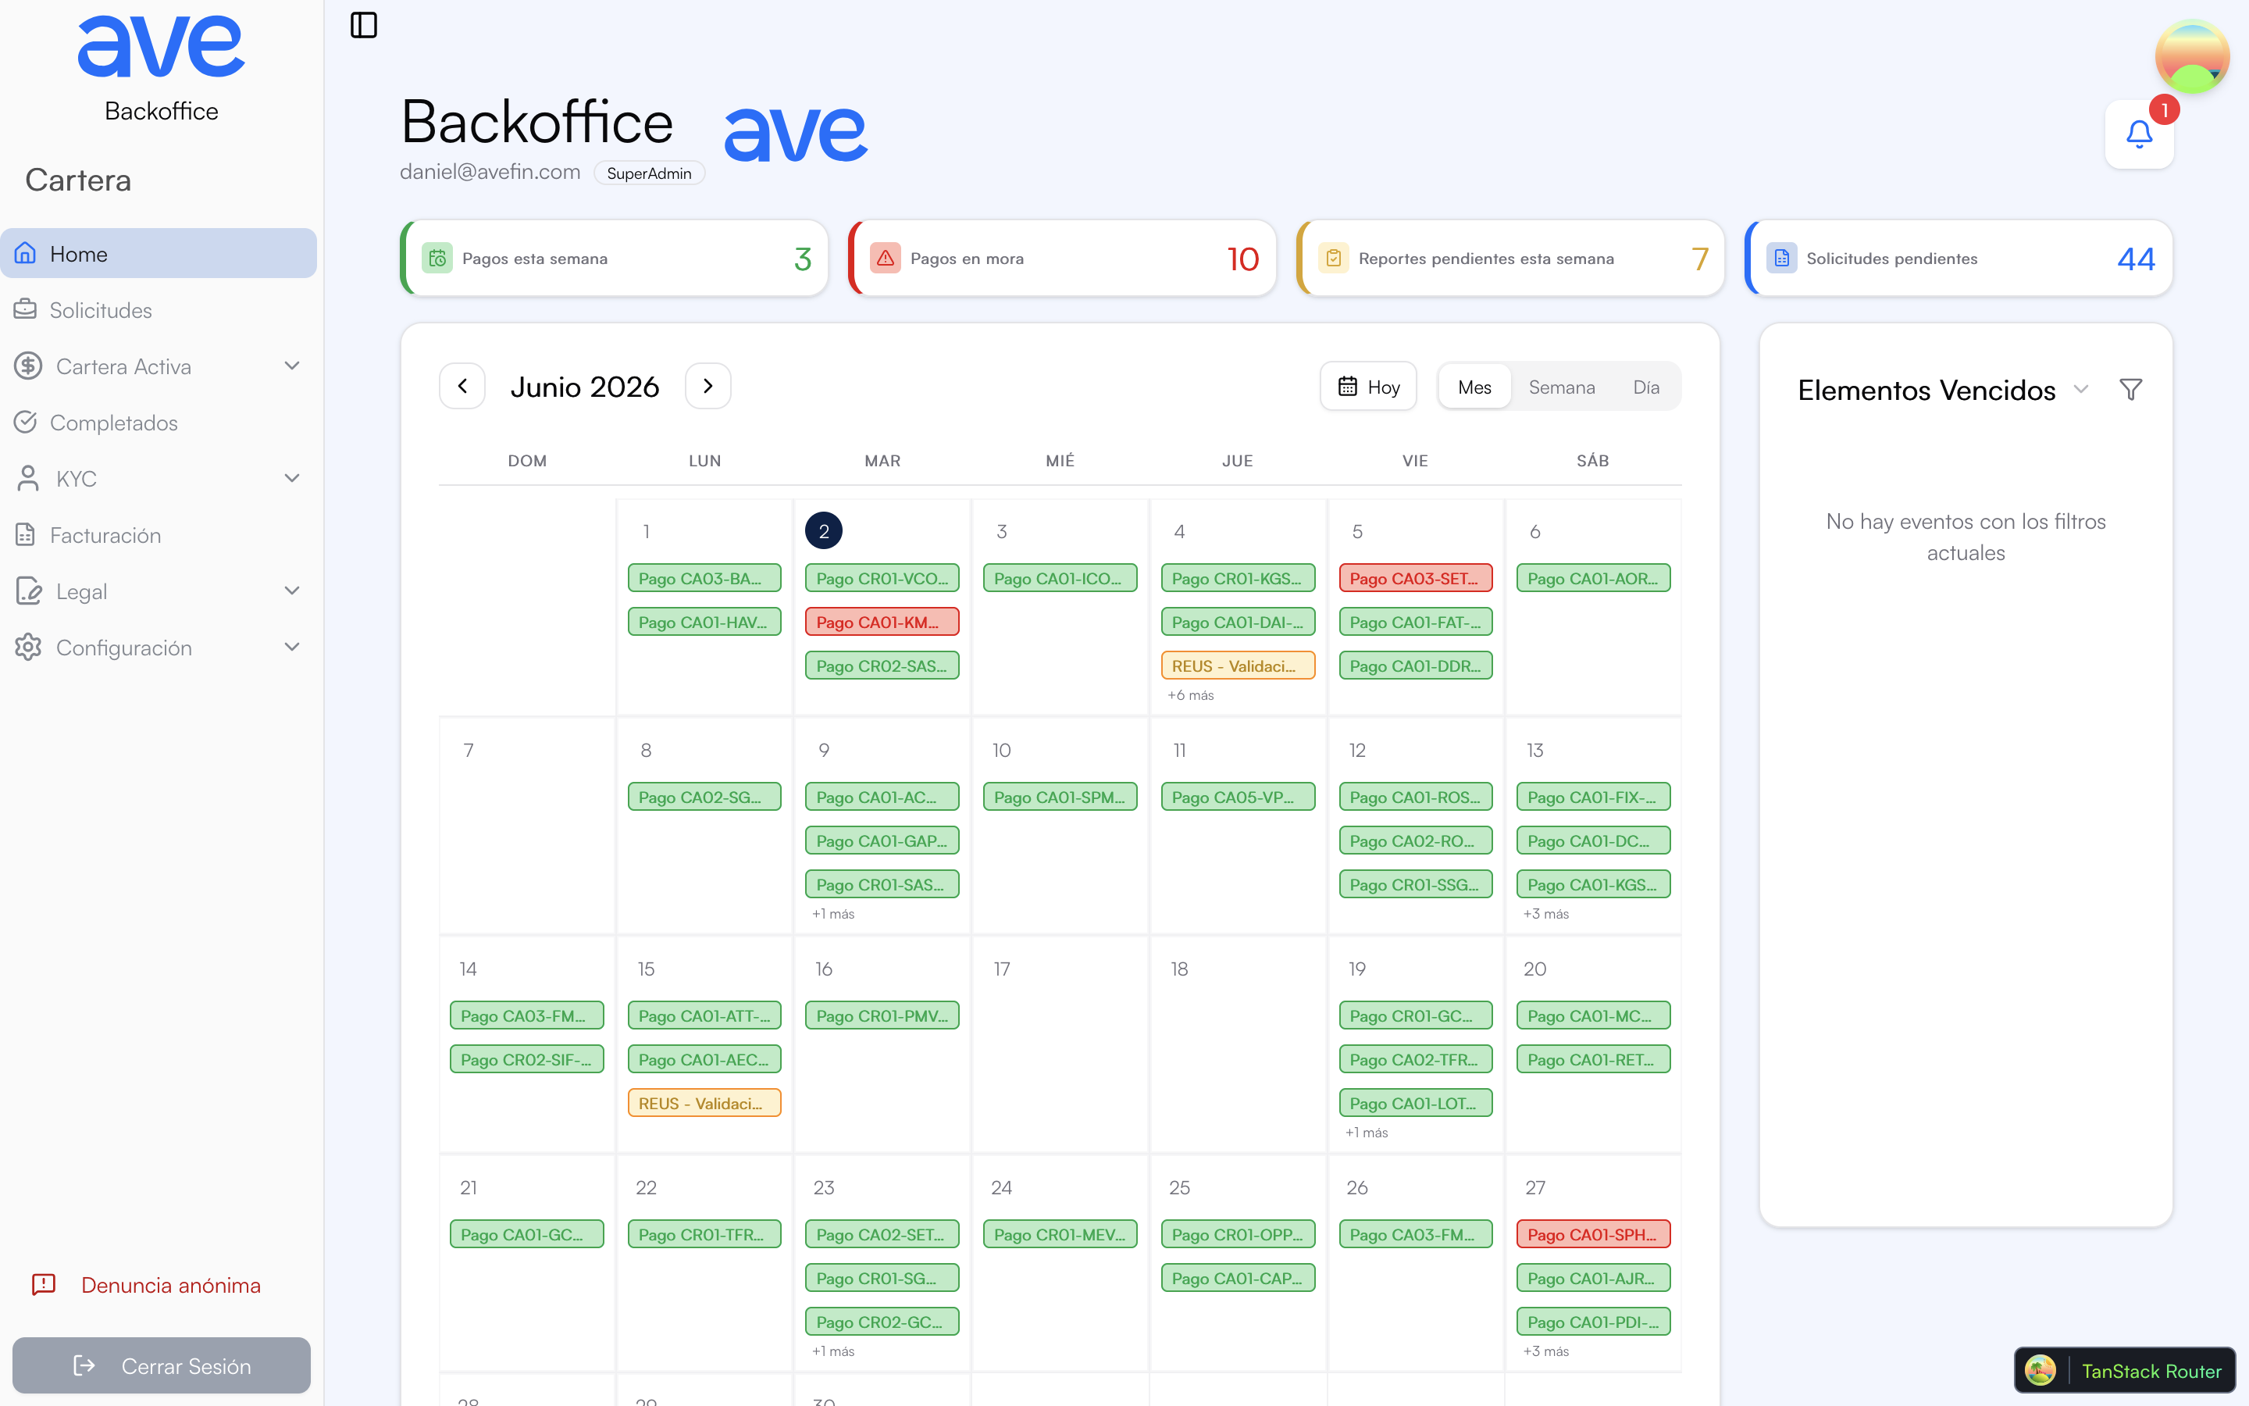Image resolution: width=2249 pixels, height=1406 pixels.
Task: Click the Pagos en mora warning icon
Action: coord(885,258)
